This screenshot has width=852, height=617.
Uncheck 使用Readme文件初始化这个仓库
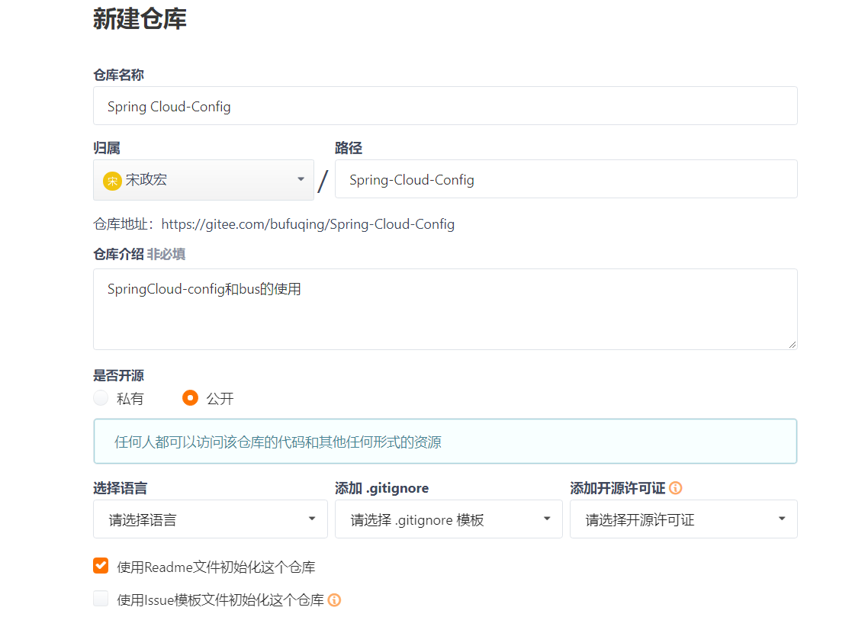click(x=101, y=566)
